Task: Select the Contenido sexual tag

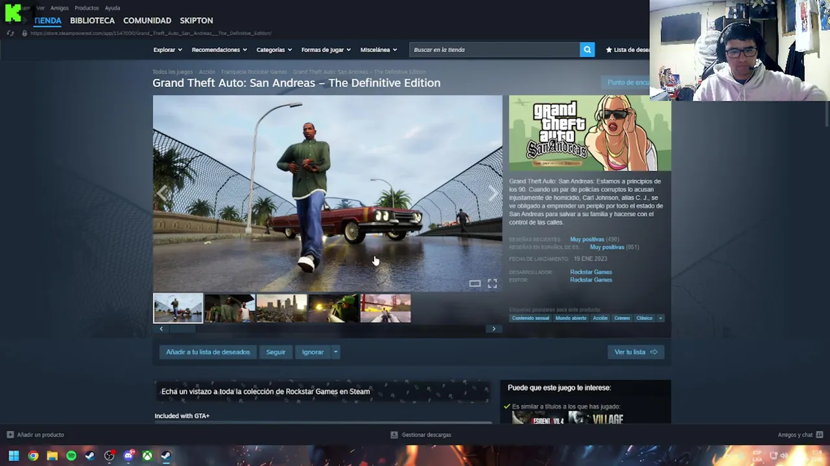Action: 530,318
